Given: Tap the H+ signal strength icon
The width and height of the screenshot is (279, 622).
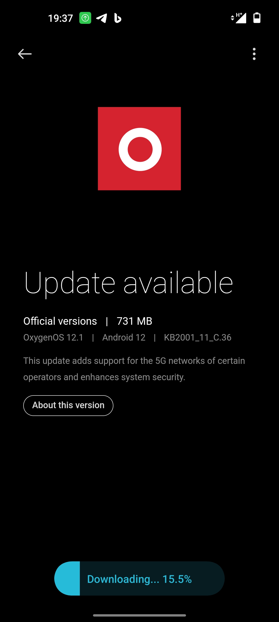Looking at the screenshot, I should pos(238,18).
